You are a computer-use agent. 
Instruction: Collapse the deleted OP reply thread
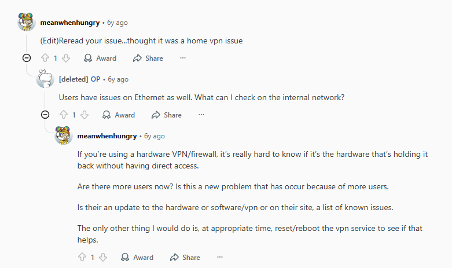45,115
